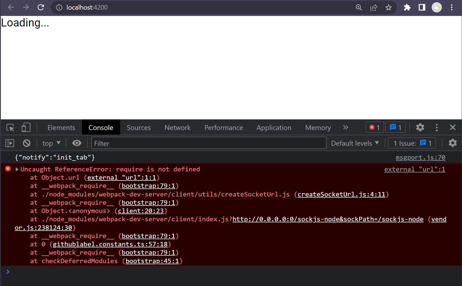View site information for localhost
The width and height of the screenshot is (462, 286).
tap(59, 7)
